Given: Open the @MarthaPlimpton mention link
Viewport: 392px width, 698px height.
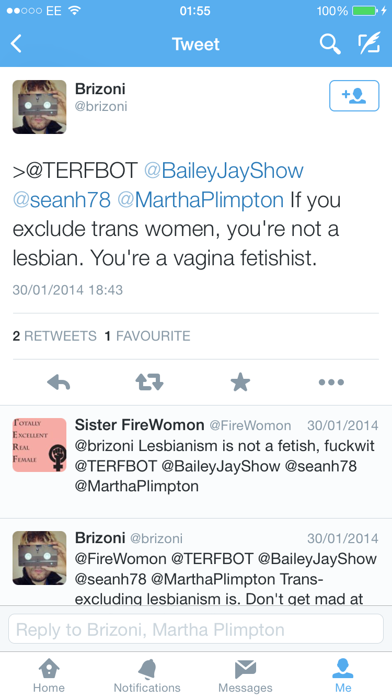Looking at the screenshot, I should [201, 200].
